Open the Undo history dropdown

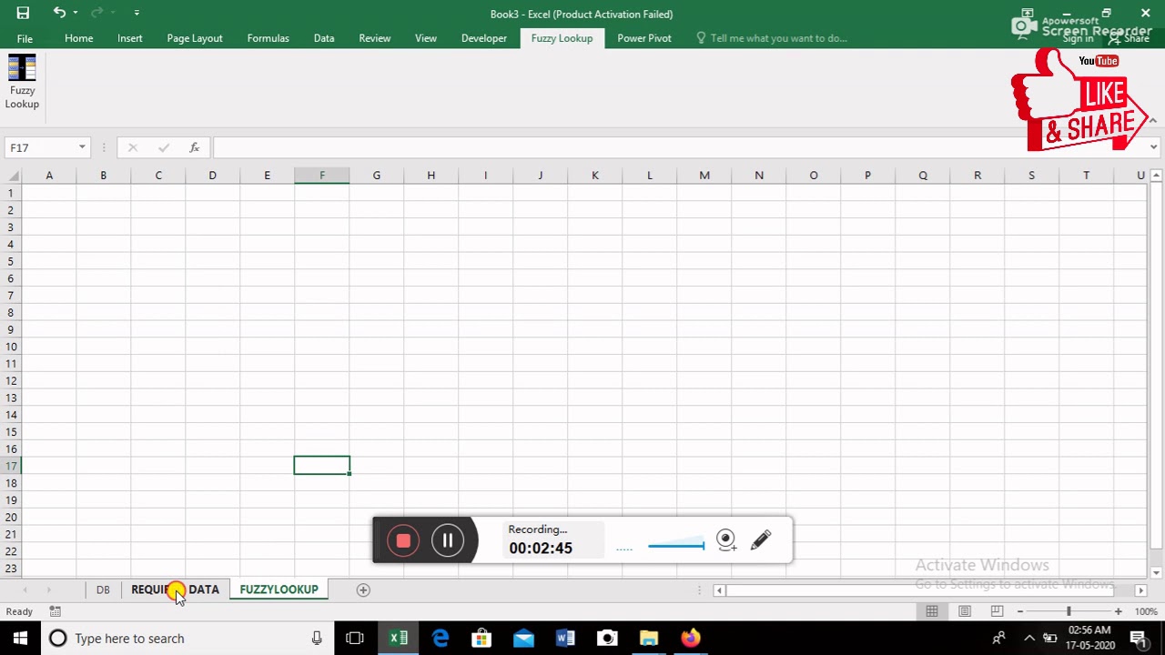[x=76, y=13]
